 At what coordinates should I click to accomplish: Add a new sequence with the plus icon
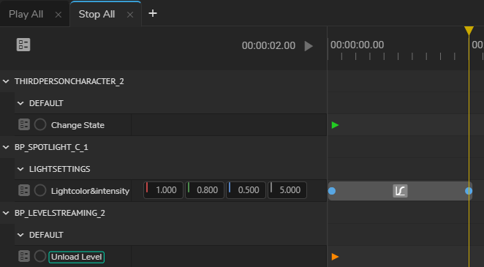pyautogui.click(x=153, y=13)
